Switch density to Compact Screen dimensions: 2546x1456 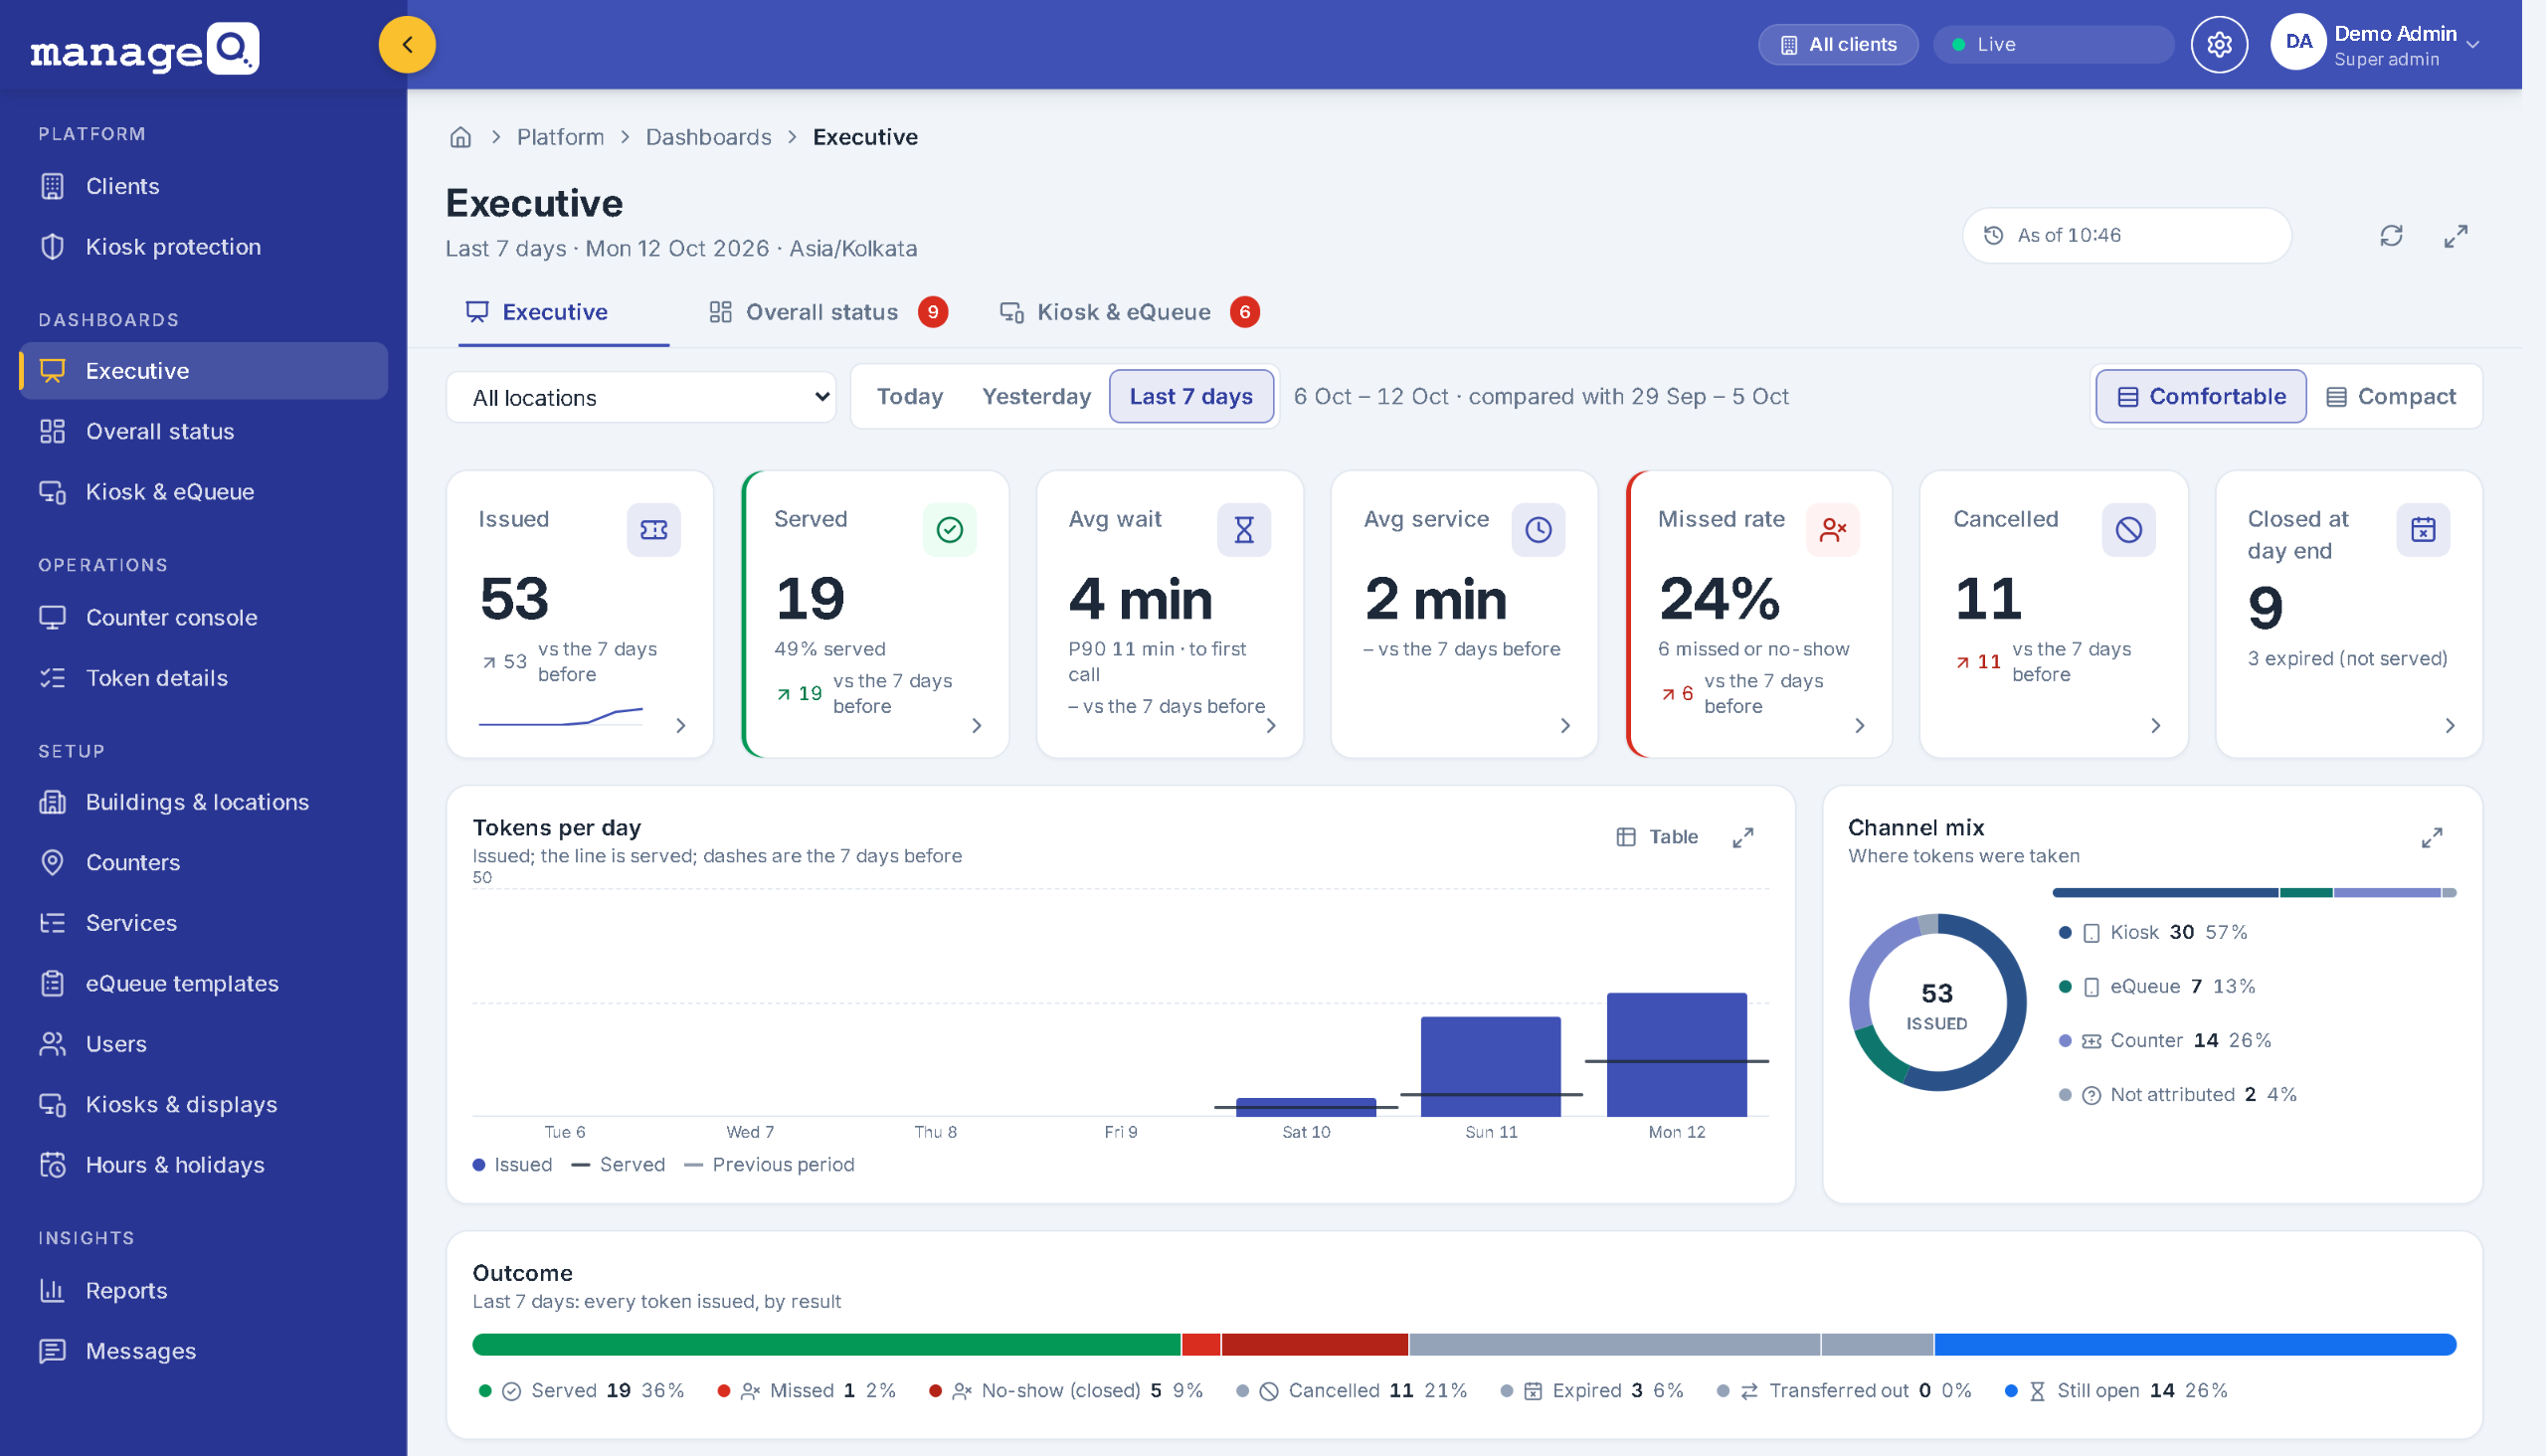click(x=2390, y=397)
